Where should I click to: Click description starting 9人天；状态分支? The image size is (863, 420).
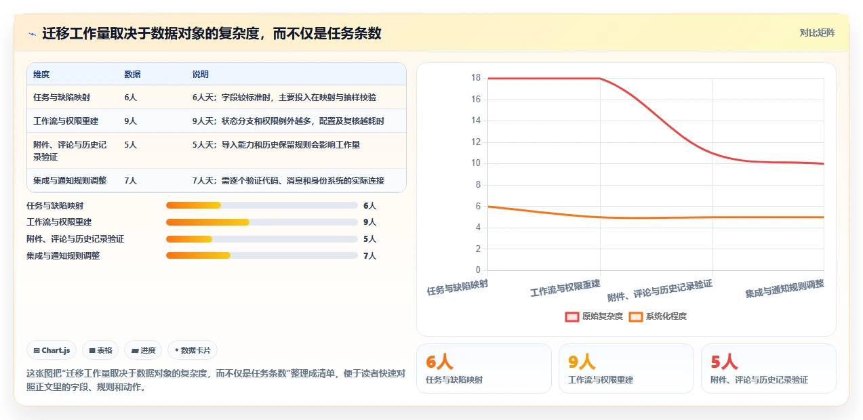pyautogui.click(x=288, y=121)
